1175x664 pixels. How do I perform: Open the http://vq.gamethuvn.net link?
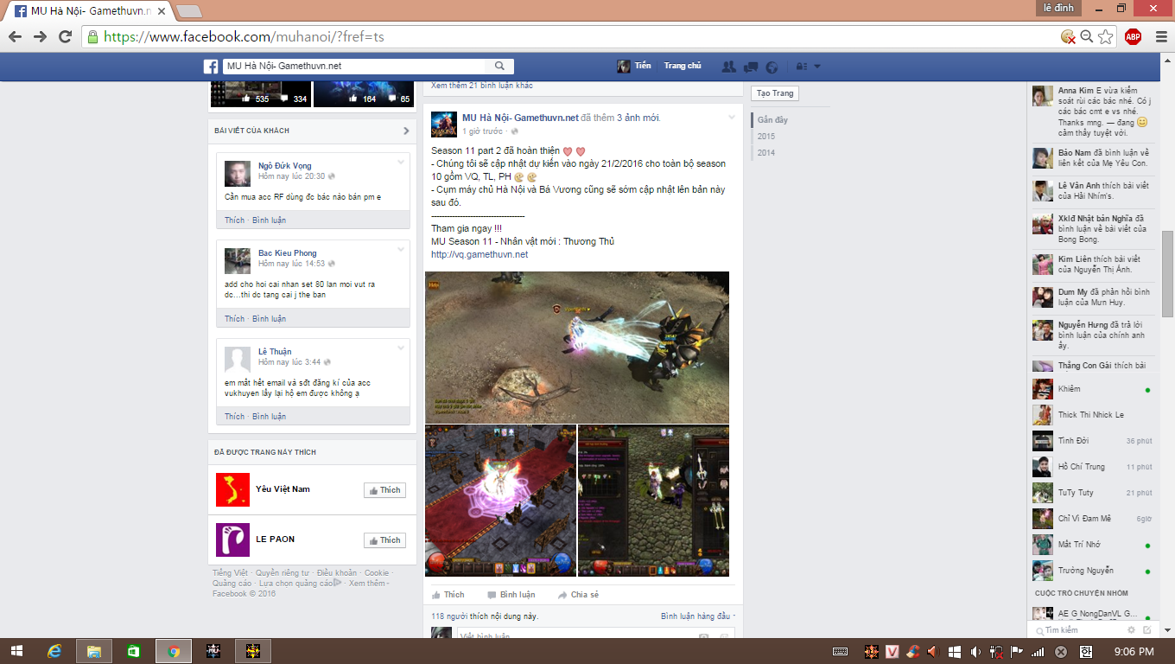[x=480, y=254]
